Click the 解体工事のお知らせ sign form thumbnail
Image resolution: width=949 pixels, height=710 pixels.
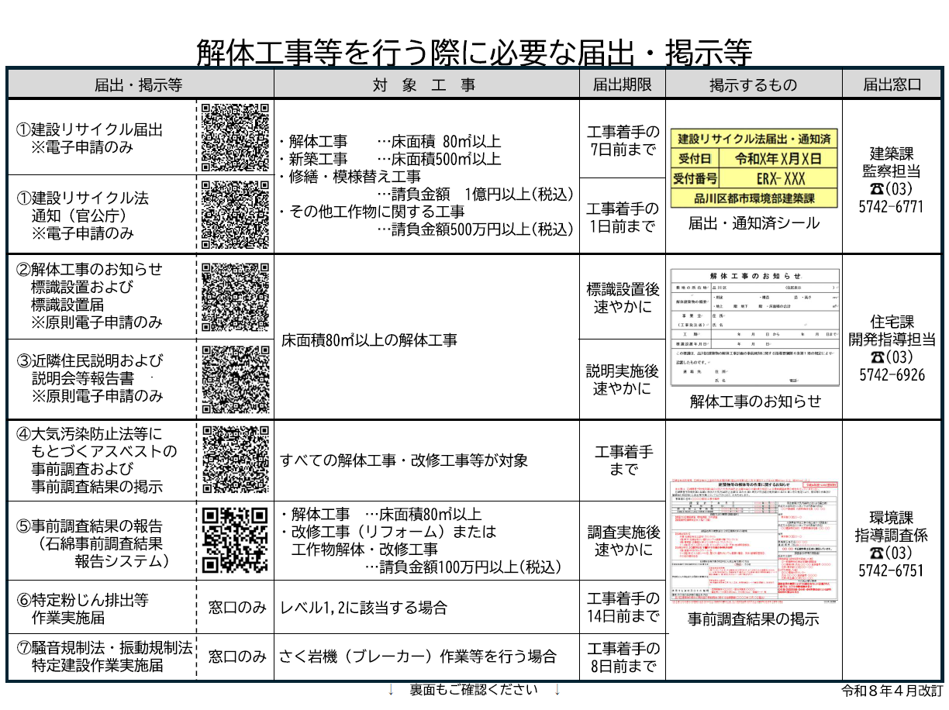pyautogui.click(x=754, y=327)
